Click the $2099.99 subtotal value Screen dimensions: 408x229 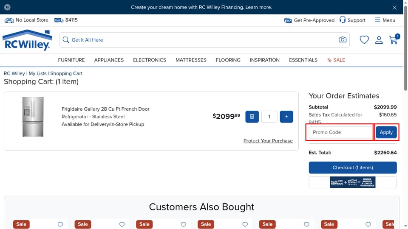[385, 107]
